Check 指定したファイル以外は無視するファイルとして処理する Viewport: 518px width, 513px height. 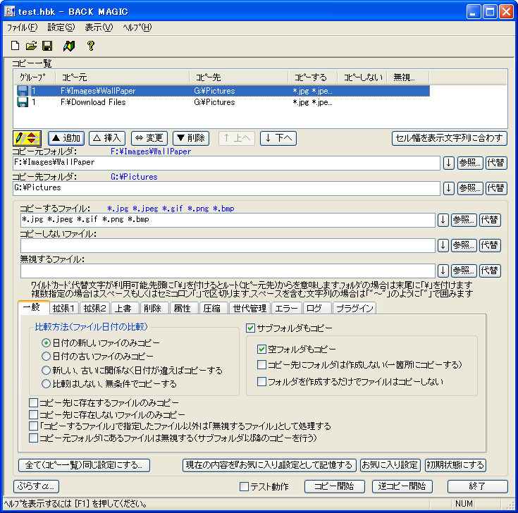pos(33,426)
